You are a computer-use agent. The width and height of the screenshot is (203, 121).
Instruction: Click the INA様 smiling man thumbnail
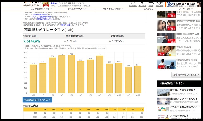pos(166,51)
